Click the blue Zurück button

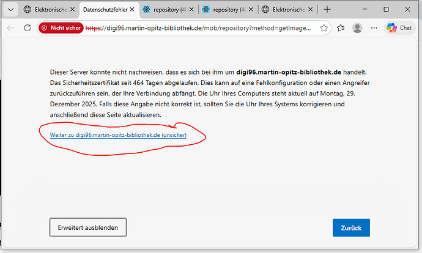click(351, 228)
